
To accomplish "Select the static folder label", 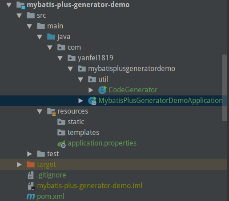I will 76,122.
